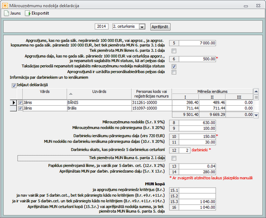Click the total cell 9 669.29
266x218 pixels.
212,114
